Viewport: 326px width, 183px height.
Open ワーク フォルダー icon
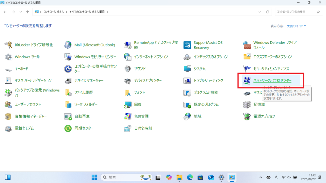pyautogui.click(x=68, y=105)
